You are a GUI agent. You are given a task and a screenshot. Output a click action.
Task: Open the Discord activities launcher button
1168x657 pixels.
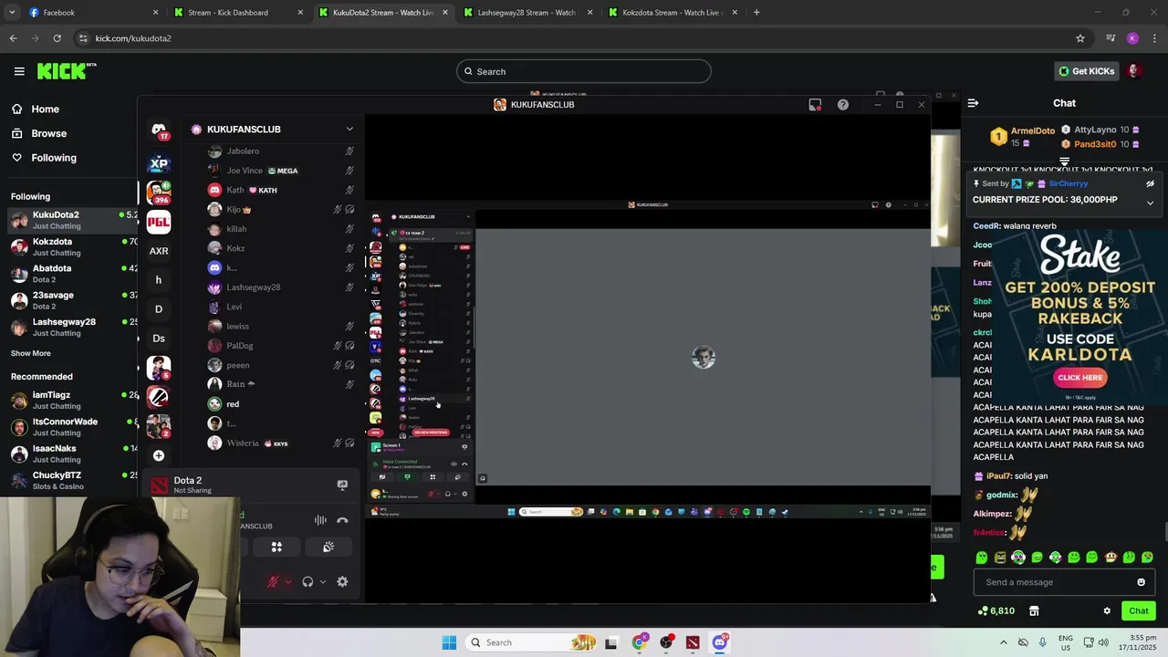[x=276, y=547]
